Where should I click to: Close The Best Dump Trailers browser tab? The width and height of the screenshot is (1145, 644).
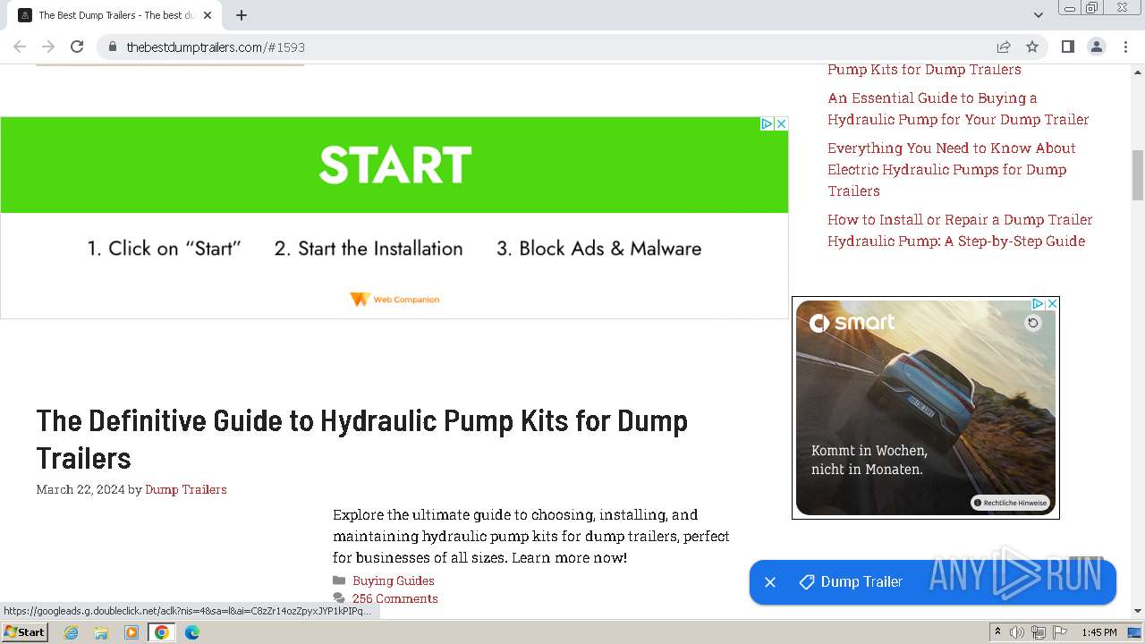click(208, 15)
